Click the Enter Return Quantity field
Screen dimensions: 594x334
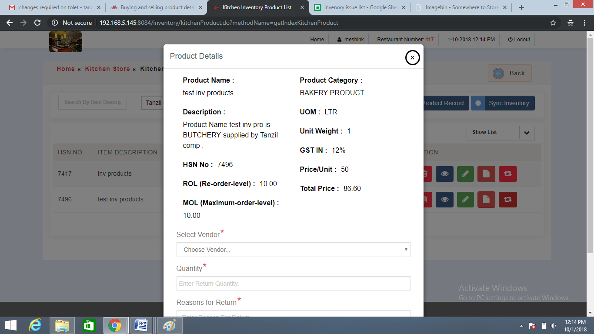pos(293,284)
